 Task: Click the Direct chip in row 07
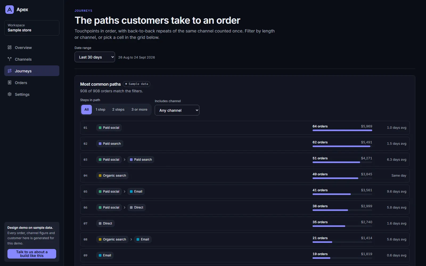click(105, 223)
